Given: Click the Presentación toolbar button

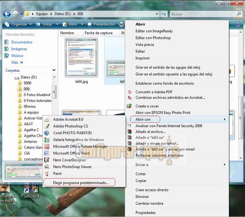Looking at the screenshot, I should (x=101, y=24).
